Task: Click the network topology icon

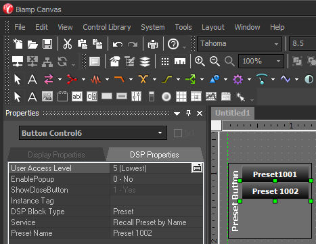Action: click(x=47, y=62)
